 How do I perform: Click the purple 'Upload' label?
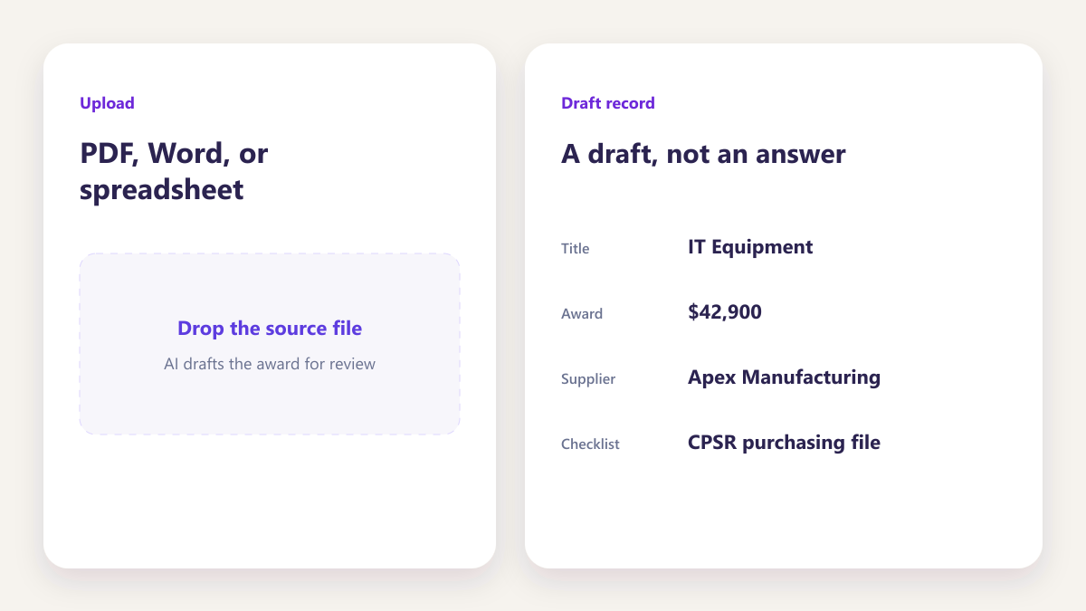click(107, 103)
